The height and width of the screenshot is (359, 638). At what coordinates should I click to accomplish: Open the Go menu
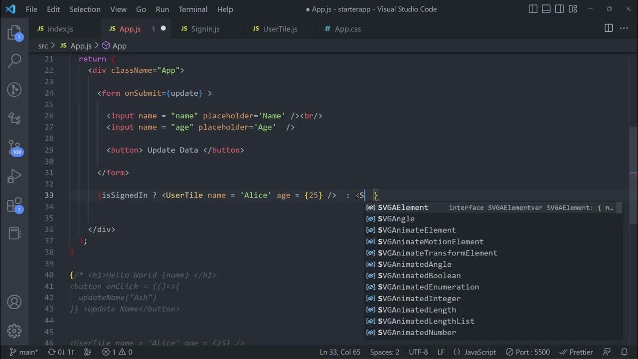click(x=141, y=9)
